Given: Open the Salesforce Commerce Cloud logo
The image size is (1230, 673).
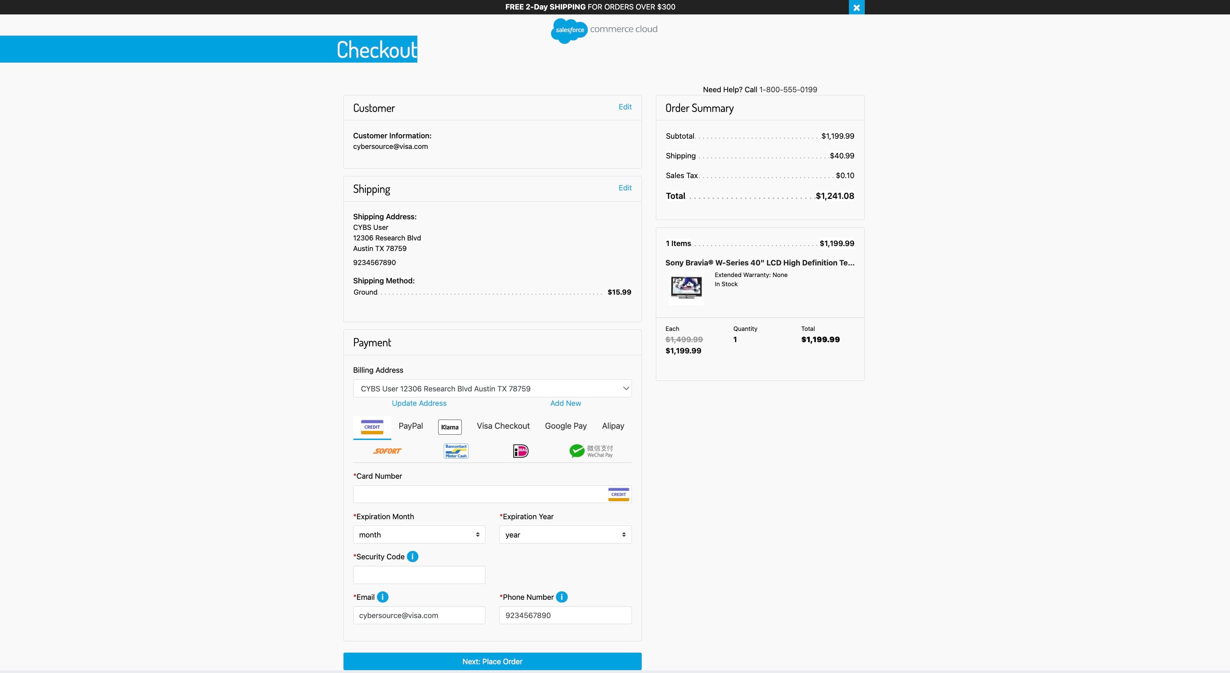Looking at the screenshot, I should [x=604, y=31].
